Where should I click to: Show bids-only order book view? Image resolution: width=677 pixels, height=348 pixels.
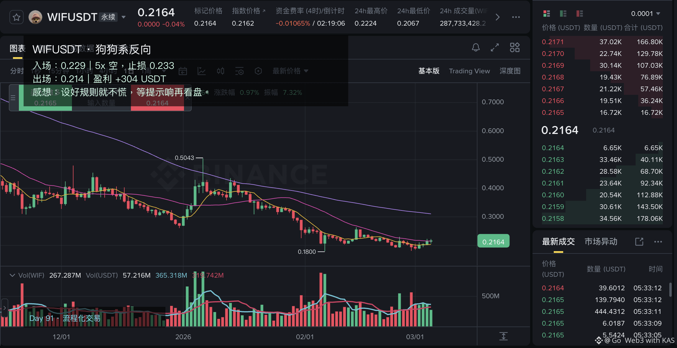563,14
